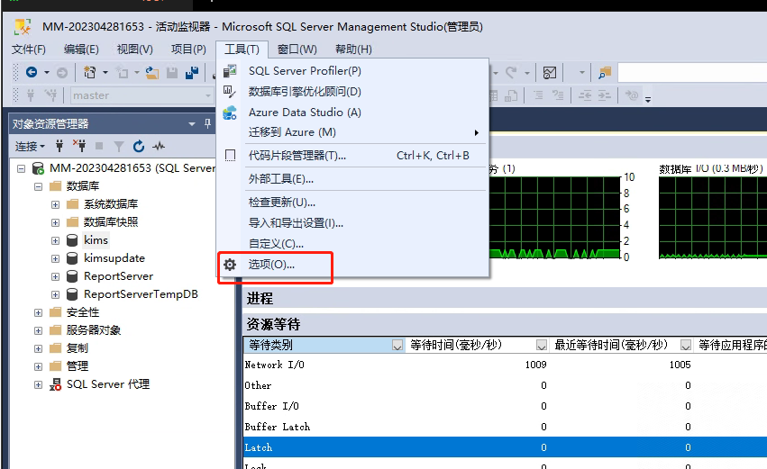The image size is (767, 469).
Task: Click the Find in Files folder icon
Action: (605, 73)
